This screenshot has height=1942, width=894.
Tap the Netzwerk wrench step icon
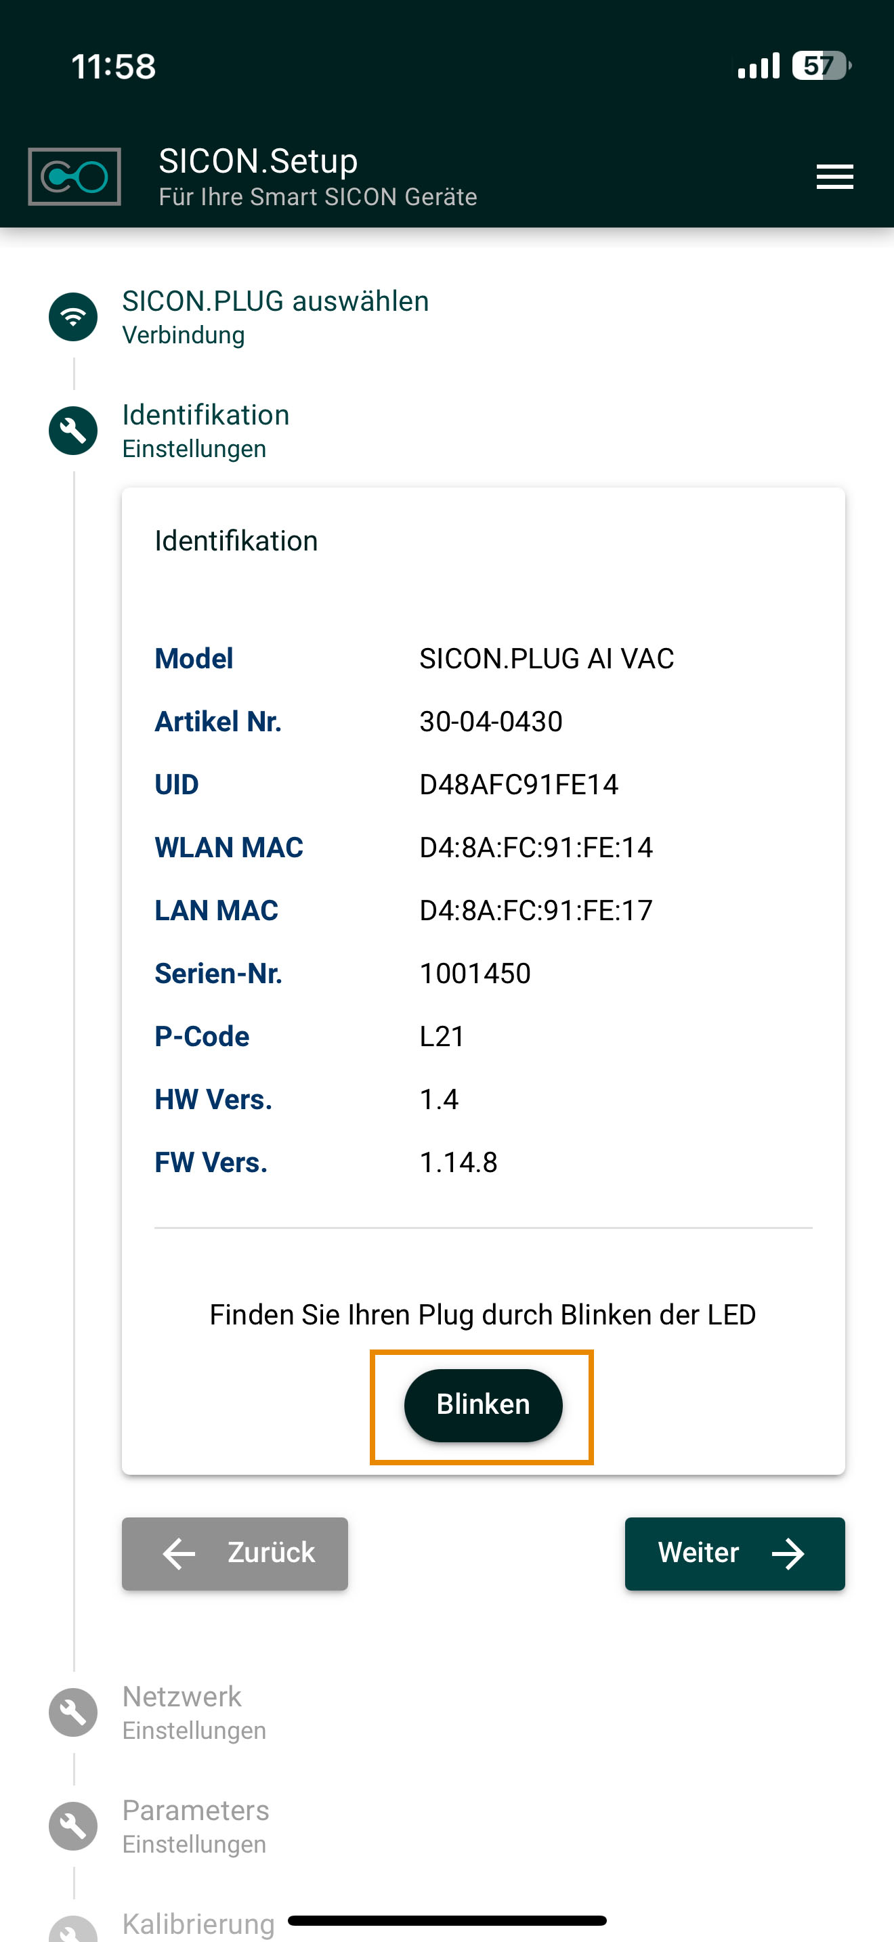[x=73, y=1712]
